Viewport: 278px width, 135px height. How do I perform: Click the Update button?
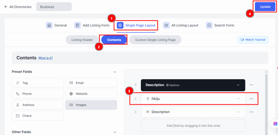point(265,7)
